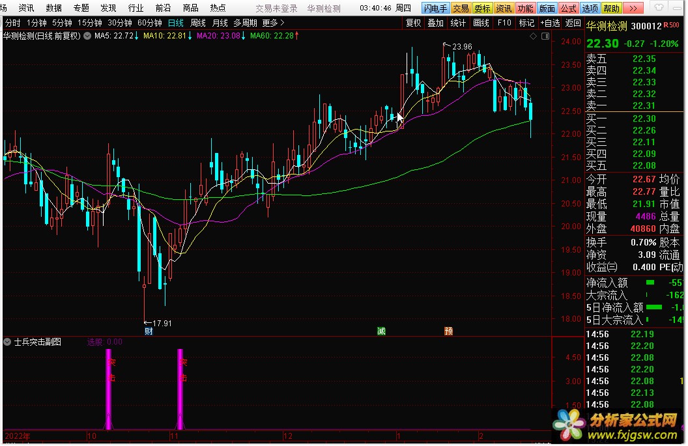The image size is (688, 446).
Task: Switch to 30分钟 period
Action: (x=120, y=23)
